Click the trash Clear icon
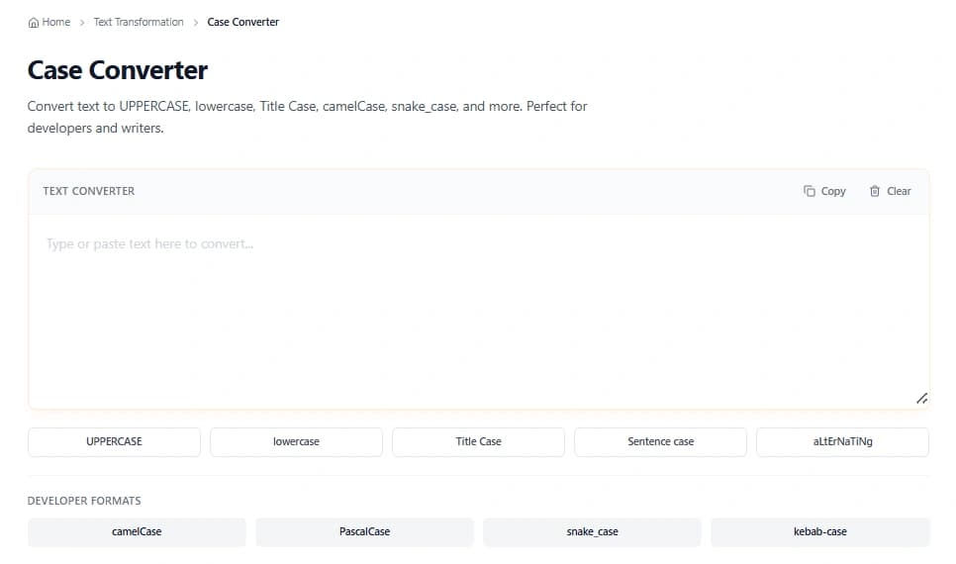This screenshot has width=956, height=564. [875, 191]
